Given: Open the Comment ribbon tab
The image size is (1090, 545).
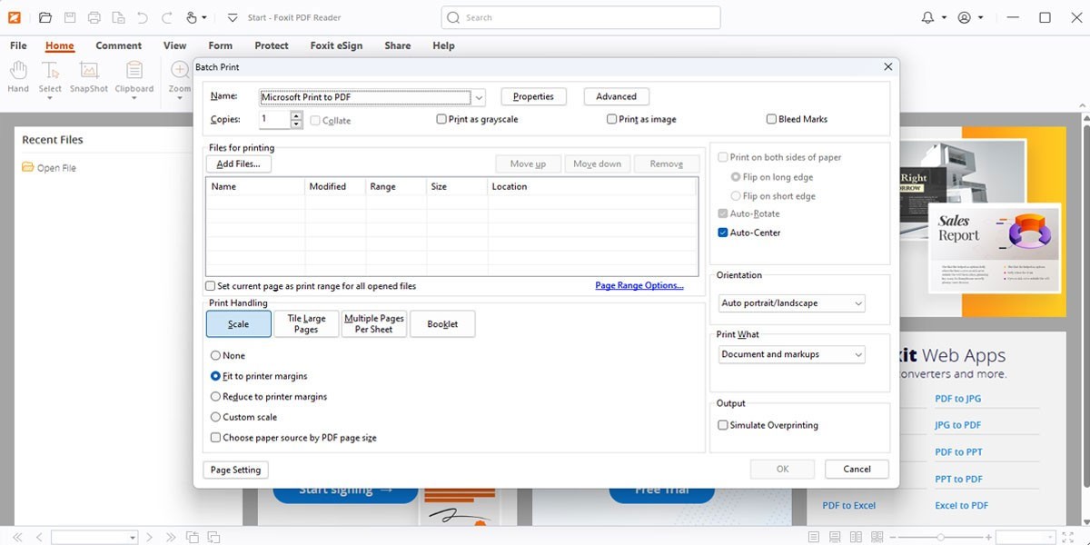Looking at the screenshot, I should coord(118,45).
